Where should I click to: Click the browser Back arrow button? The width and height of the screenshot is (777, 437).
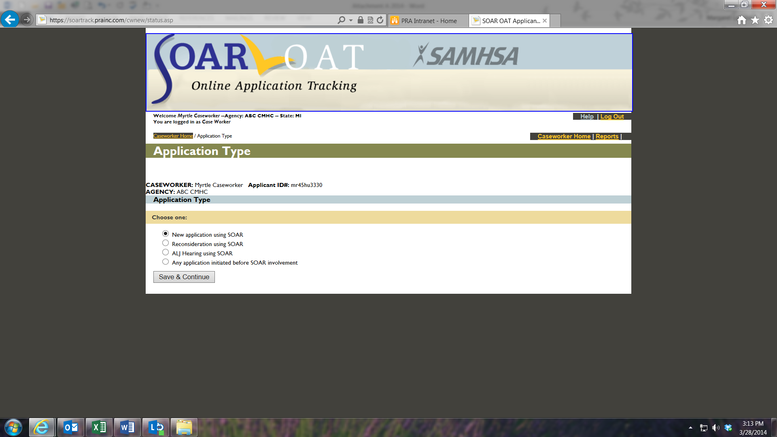(10, 19)
